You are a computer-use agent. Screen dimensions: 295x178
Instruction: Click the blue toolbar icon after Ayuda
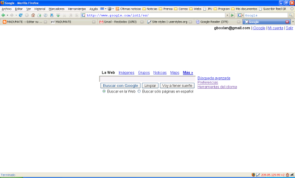[x=102, y=9]
